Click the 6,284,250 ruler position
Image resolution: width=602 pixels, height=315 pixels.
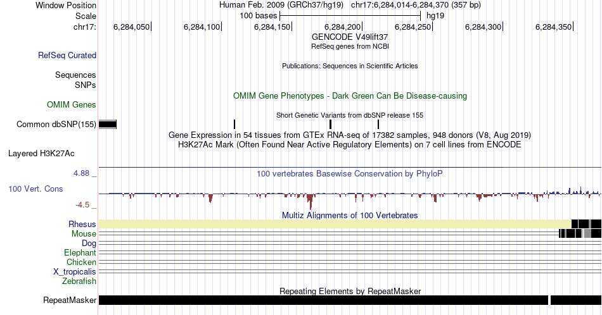(x=413, y=27)
